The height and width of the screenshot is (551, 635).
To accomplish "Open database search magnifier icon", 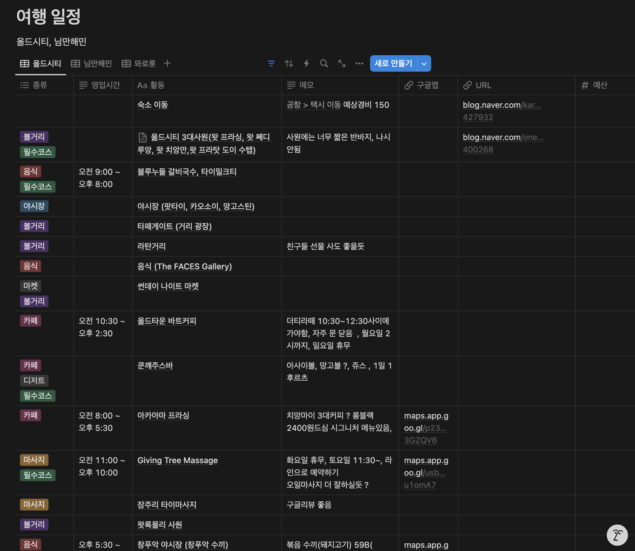I will [324, 64].
